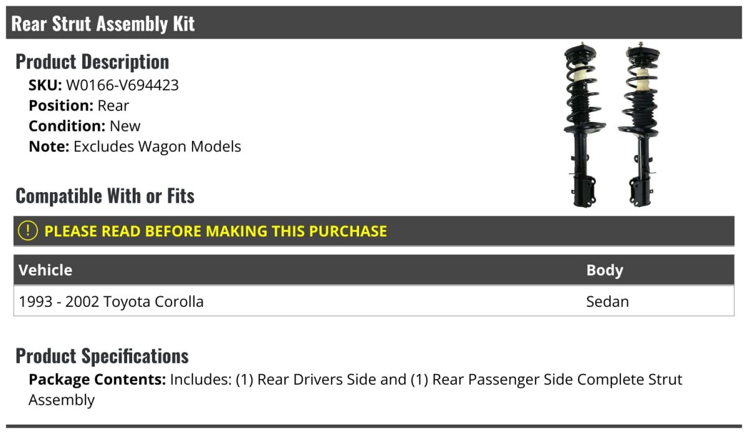748x434 pixels.
Task: Select the SKU number W0166-V694423
Action: tap(122, 85)
